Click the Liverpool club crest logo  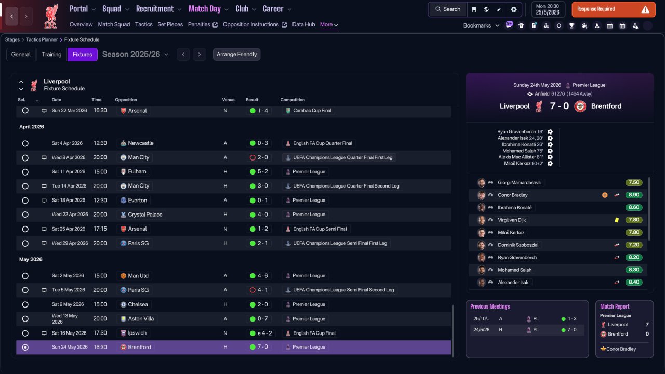coord(51,16)
